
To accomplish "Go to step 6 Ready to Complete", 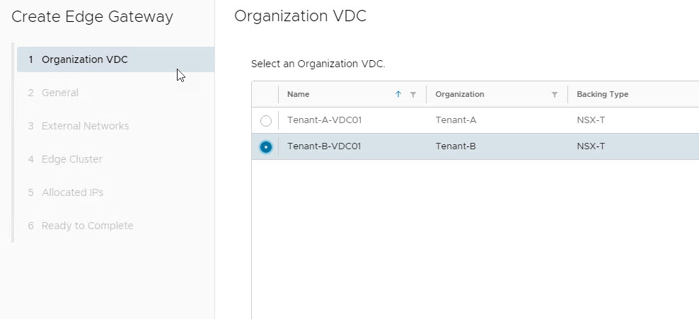I will tap(86, 226).
